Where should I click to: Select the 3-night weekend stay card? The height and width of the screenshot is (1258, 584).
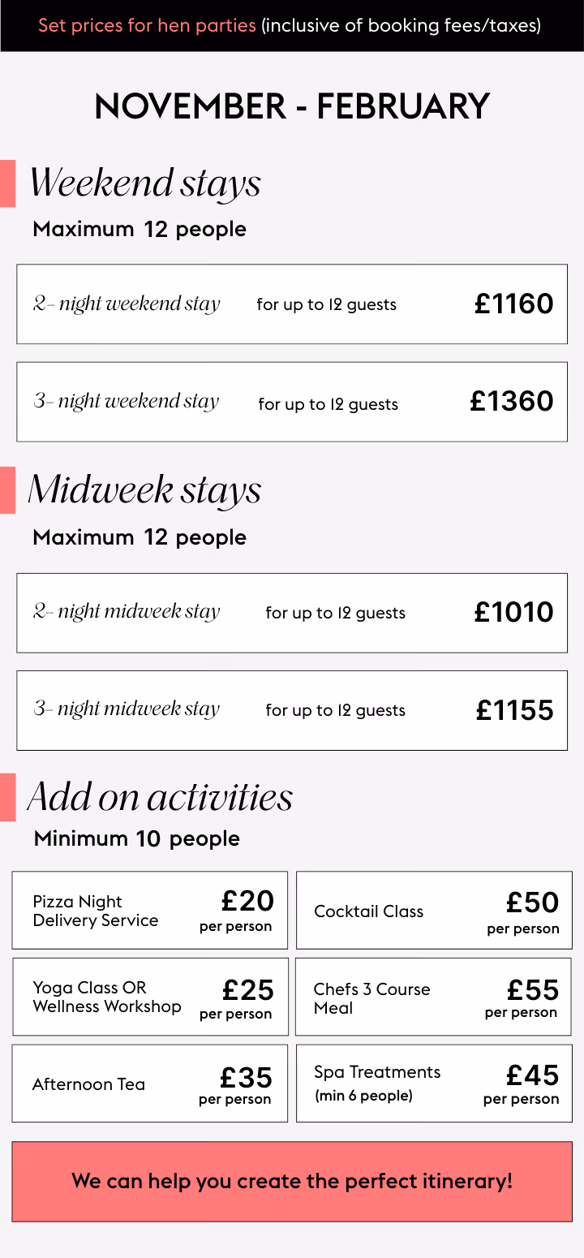point(292,402)
